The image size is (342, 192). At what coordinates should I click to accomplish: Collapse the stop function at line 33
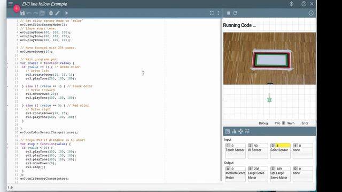[x=7, y=144]
